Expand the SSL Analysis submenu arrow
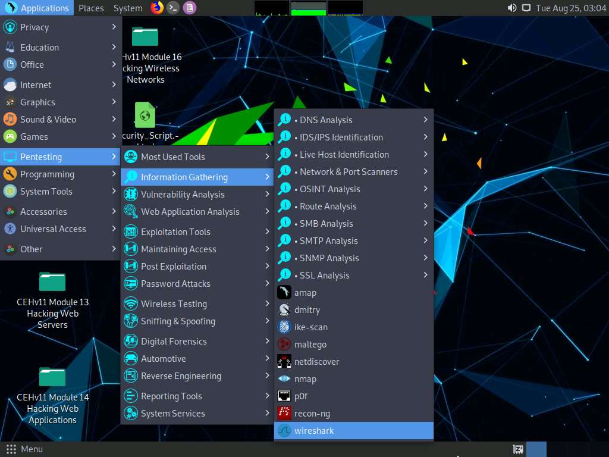The image size is (609, 457). point(425,275)
